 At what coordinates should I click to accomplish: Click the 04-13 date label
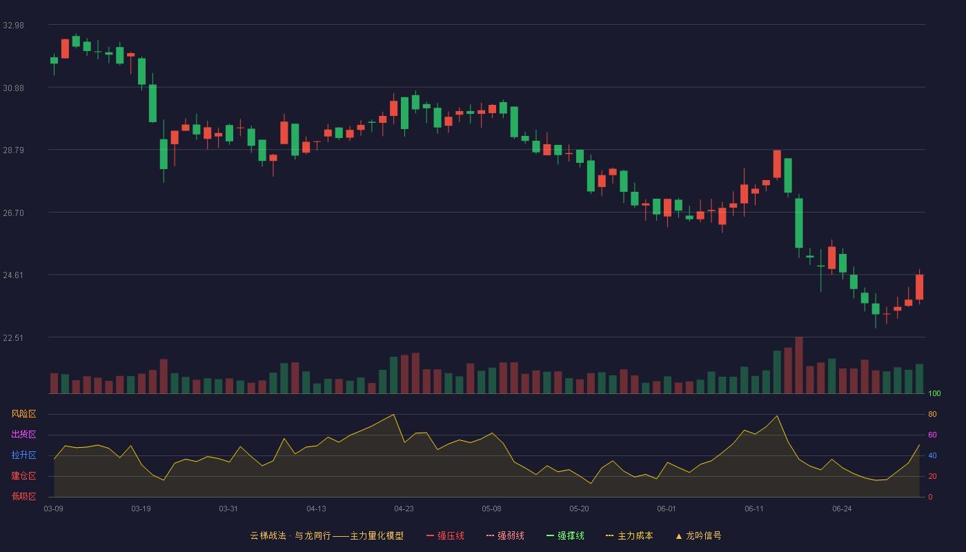click(x=316, y=509)
